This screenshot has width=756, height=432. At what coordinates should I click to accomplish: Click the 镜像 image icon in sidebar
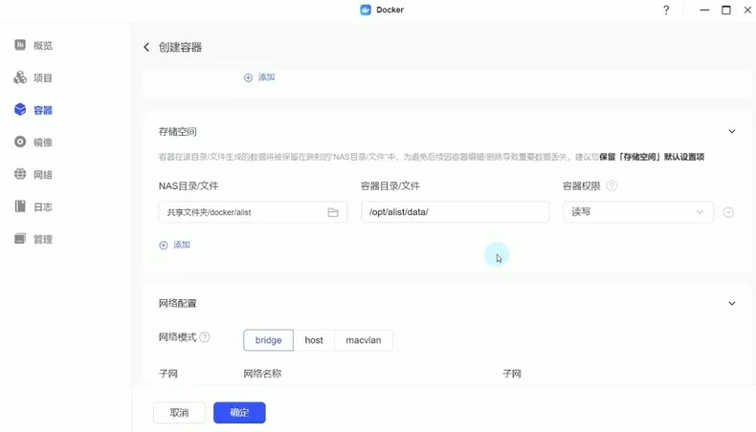(x=20, y=142)
